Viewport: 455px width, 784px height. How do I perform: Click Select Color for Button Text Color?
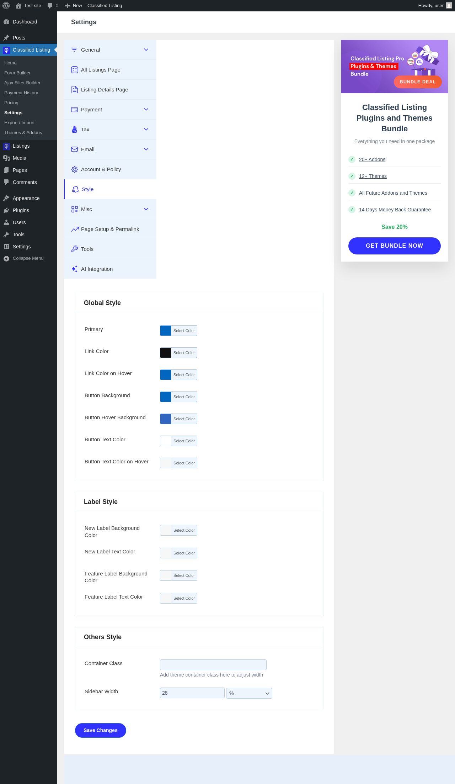point(184,441)
